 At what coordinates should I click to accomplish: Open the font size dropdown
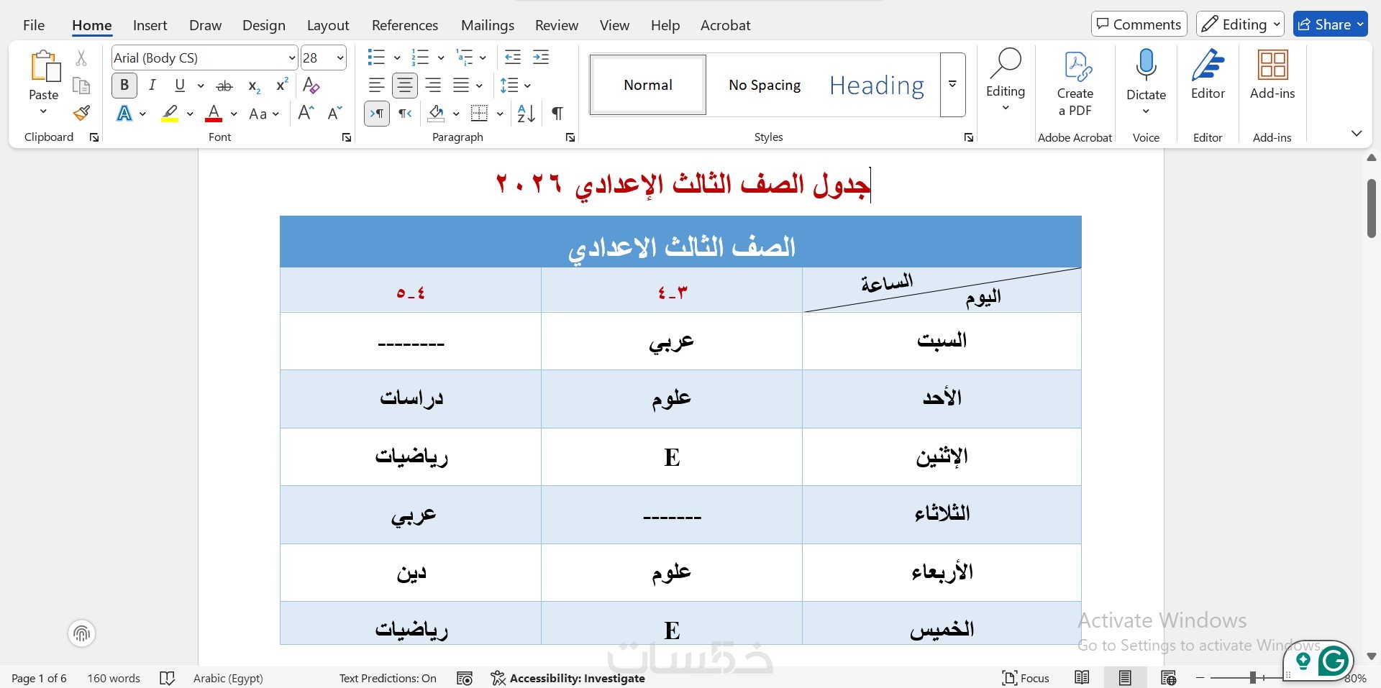coord(340,58)
